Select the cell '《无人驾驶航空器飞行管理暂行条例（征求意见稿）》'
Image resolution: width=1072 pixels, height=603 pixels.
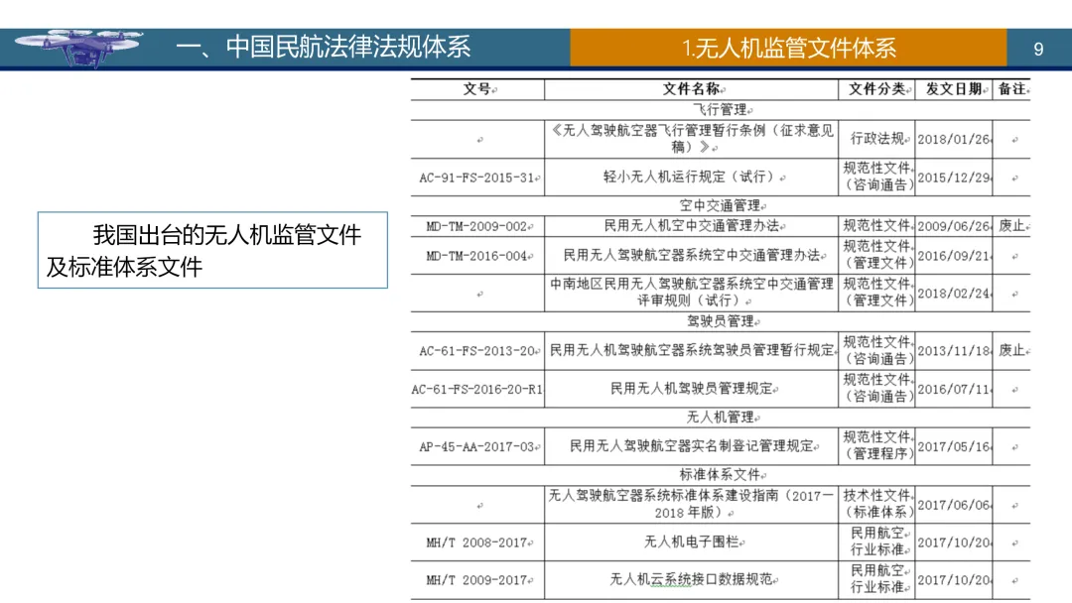coord(692,139)
